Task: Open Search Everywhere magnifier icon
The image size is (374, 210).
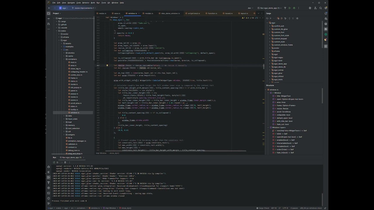Action: [x=321, y=8]
